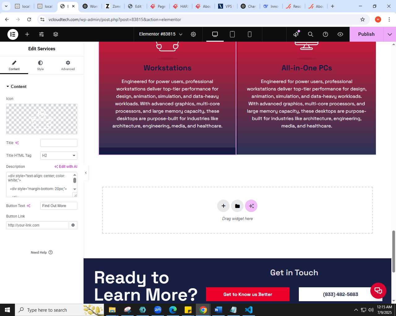This screenshot has height=316, width=396.
Task: Click Publish button
Action: pyautogui.click(x=366, y=34)
